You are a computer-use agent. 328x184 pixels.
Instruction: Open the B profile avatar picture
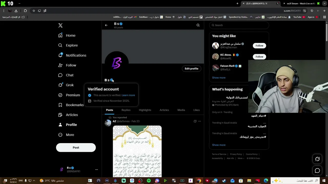117,63
